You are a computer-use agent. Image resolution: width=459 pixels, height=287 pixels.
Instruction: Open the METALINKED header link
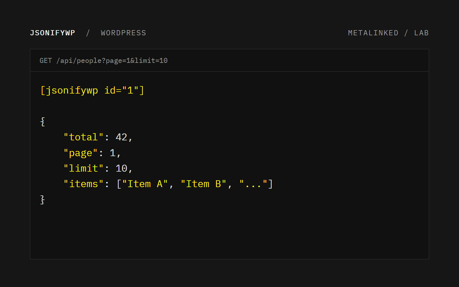pyautogui.click(x=373, y=33)
